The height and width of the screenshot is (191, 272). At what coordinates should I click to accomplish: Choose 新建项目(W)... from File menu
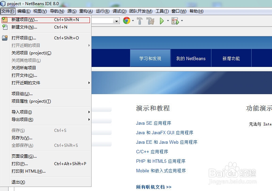pos(46,20)
